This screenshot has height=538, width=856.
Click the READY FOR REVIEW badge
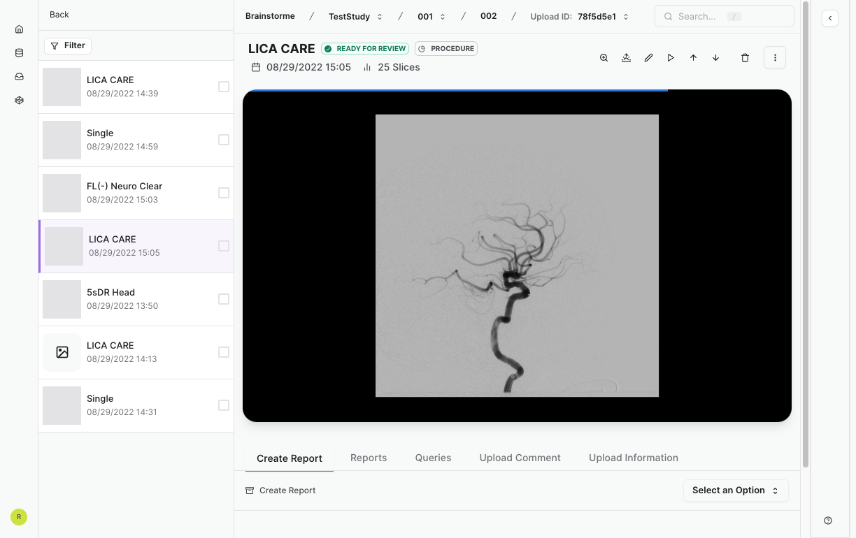(365, 49)
